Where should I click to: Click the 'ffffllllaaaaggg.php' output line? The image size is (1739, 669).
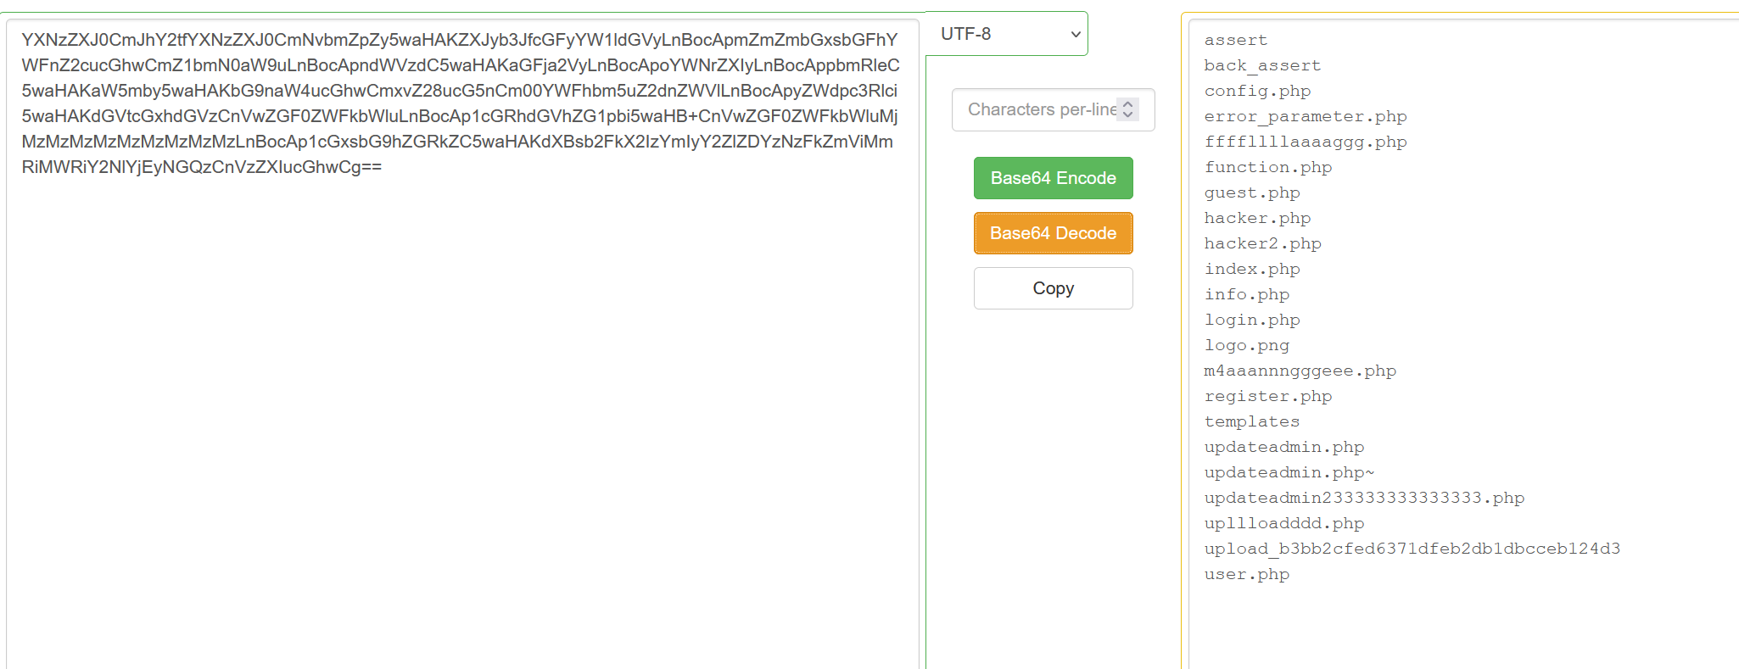(x=1306, y=142)
